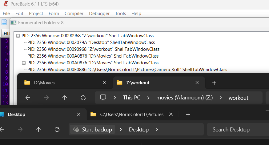The height and width of the screenshot is (145, 269).
Task: Open the Project menu
Action: point(36,13)
